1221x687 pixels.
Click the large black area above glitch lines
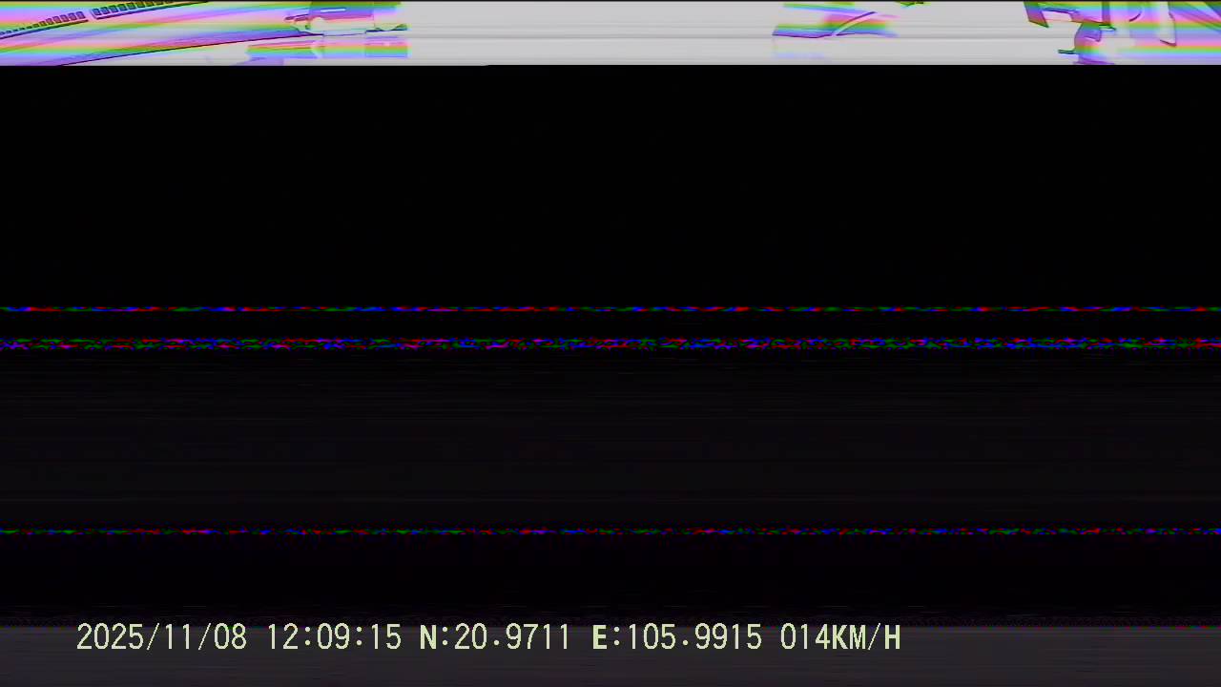click(610, 181)
